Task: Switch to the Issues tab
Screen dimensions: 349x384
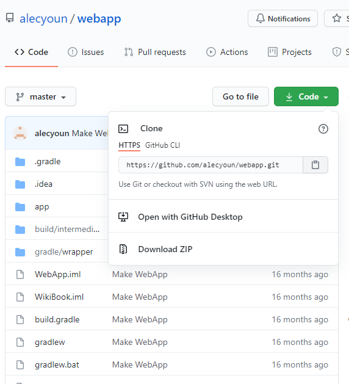Action: point(85,52)
